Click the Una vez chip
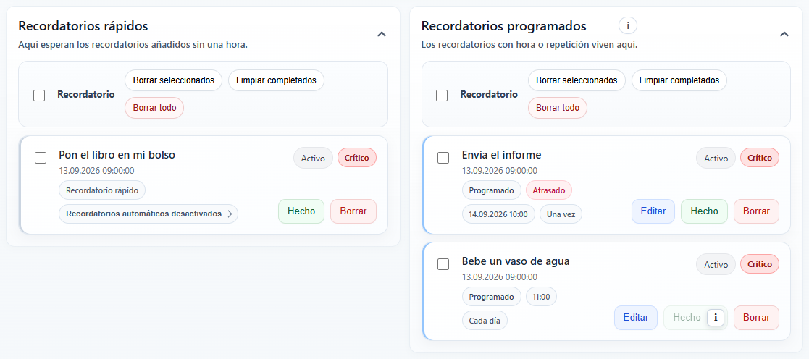Image resolution: width=809 pixels, height=359 pixels. pos(561,214)
